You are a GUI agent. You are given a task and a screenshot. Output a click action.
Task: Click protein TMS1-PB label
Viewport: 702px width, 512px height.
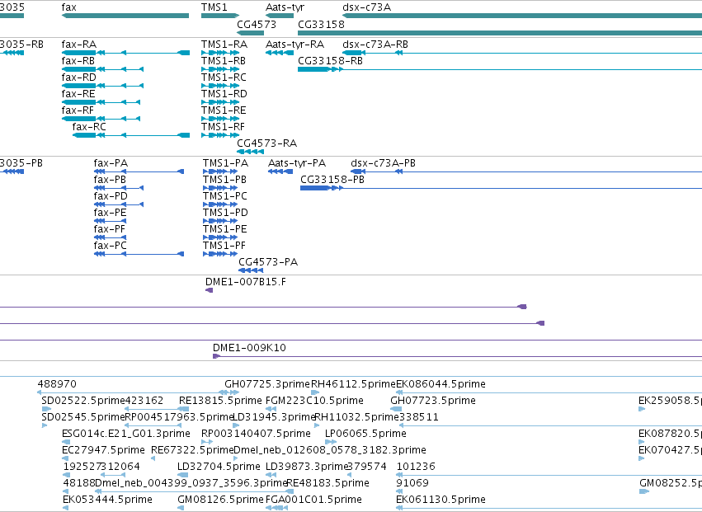click(x=224, y=180)
